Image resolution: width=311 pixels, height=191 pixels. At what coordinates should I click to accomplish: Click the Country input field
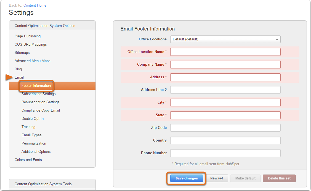tap(225, 140)
